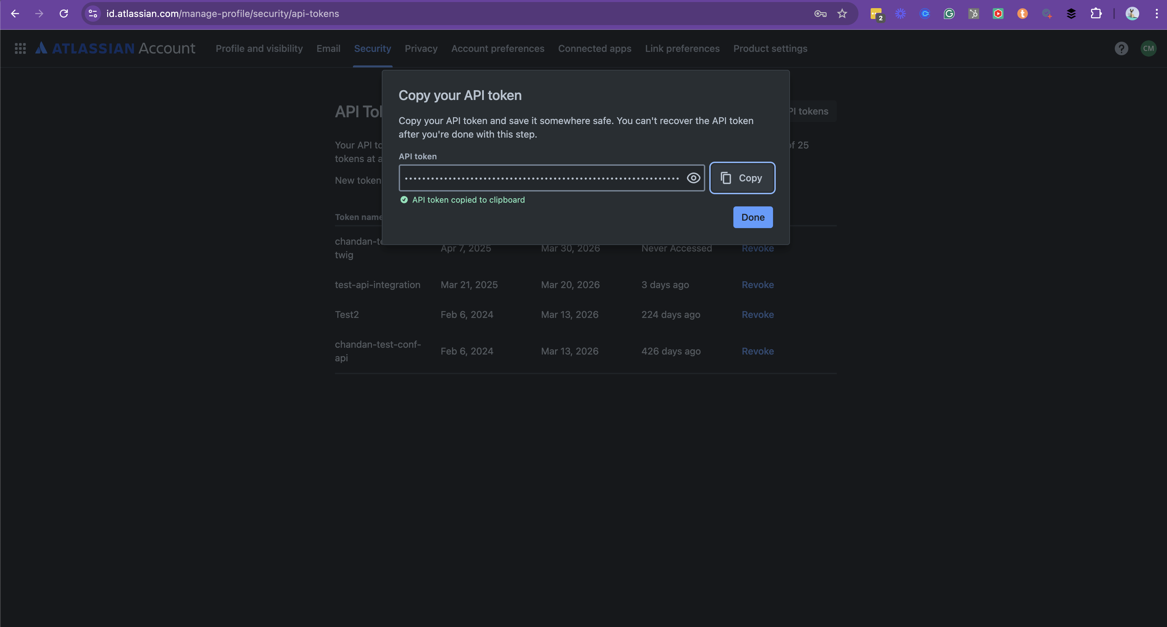
Task: Open password manager key icon
Action: (x=820, y=14)
